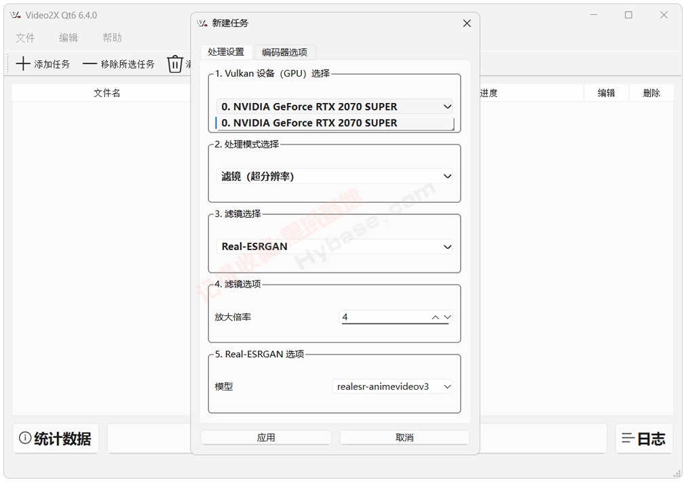Viewport: 686px width, 484px height.
Task: Click the 放大倍率 label
Action: point(233,317)
